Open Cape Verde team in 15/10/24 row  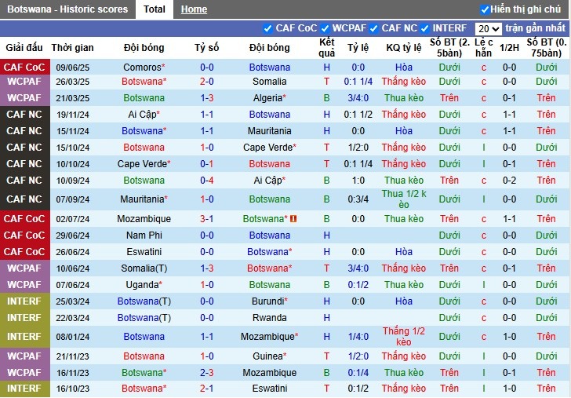coord(270,148)
